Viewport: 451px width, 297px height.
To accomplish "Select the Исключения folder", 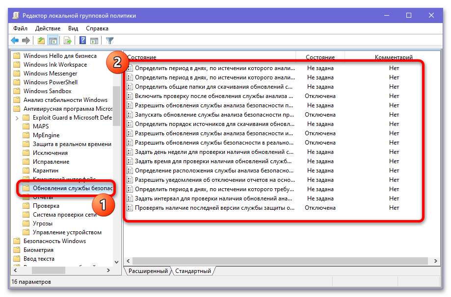I will pyautogui.click(x=50, y=153).
